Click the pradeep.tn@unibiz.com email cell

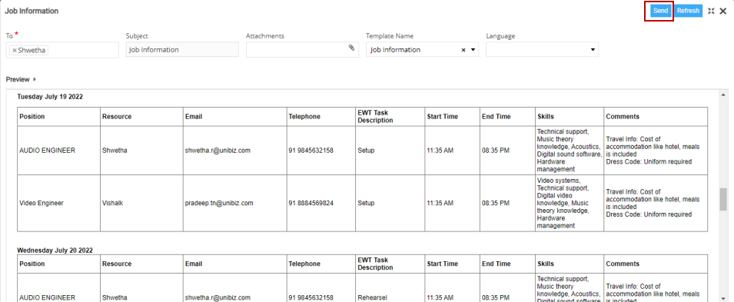coord(219,203)
